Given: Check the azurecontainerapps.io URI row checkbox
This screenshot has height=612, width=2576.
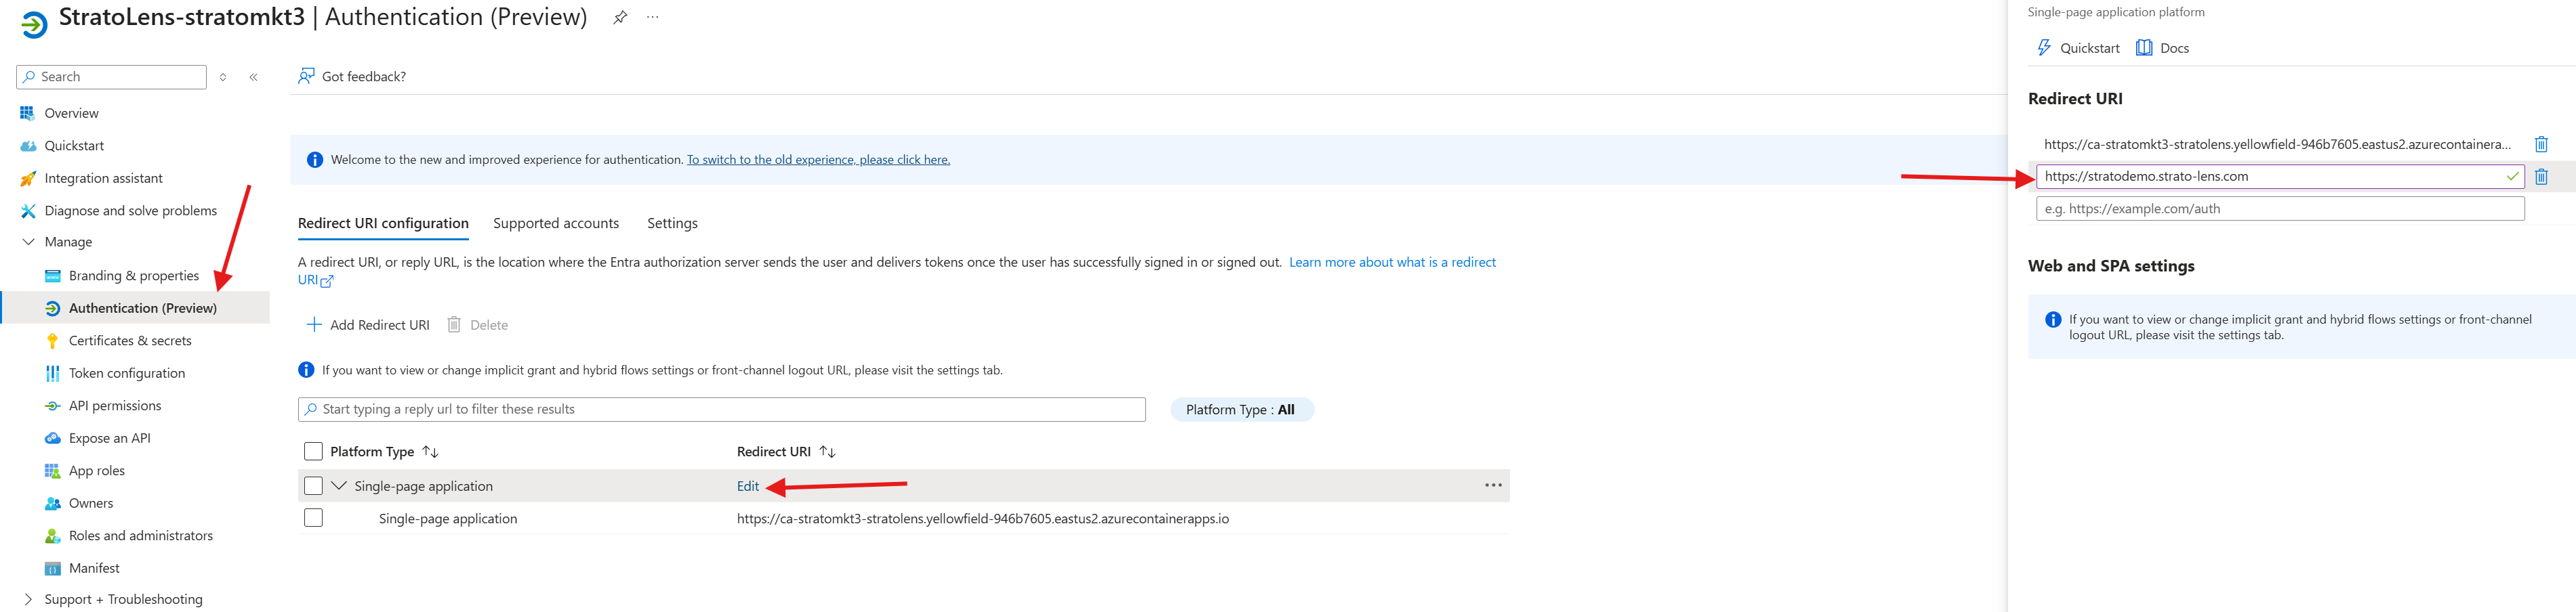Looking at the screenshot, I should click(313, 518).
